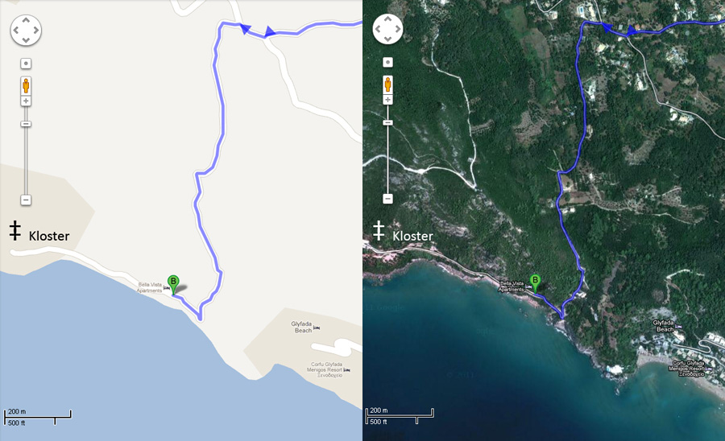Click the green B marker on satellite map
Image resolution: width=725 pixels, height=441 pixels.
tap(535, 282)
